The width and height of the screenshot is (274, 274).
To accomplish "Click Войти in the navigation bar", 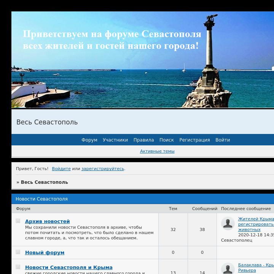I will [223, 140].
